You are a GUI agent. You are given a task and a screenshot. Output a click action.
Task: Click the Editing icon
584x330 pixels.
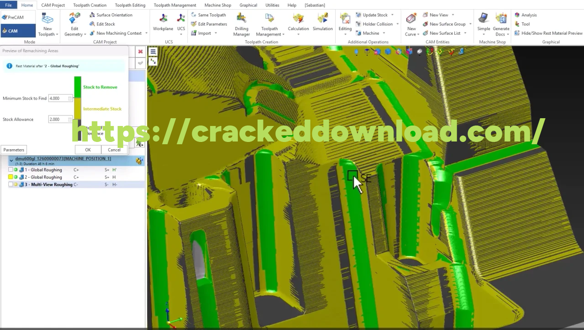[x=345, y=19]
